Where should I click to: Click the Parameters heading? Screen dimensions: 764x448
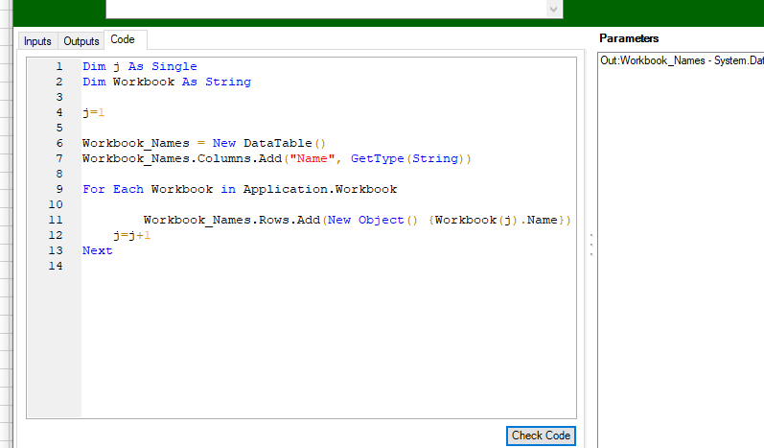(629, 38)
